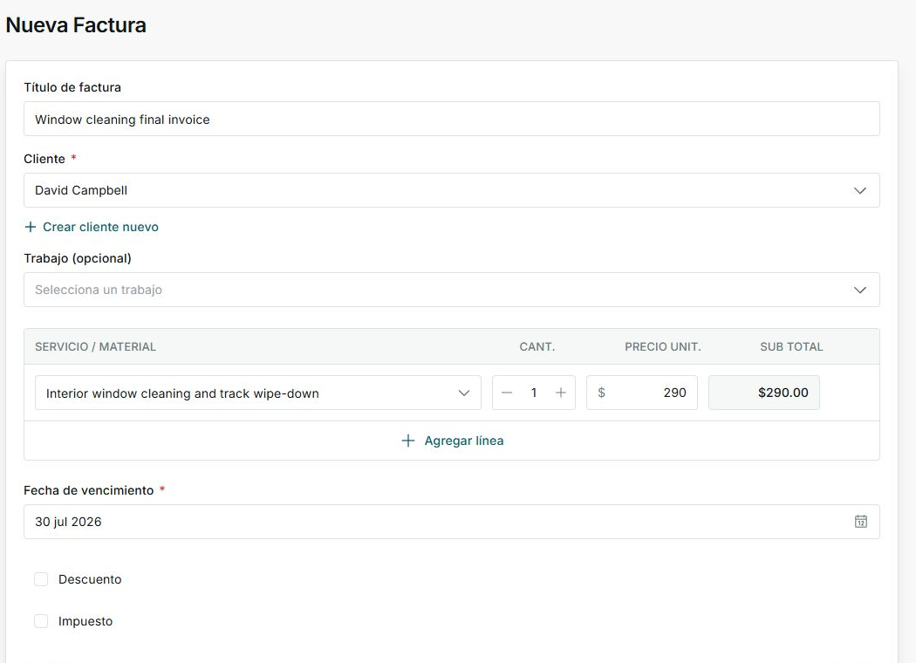The width and height of the screenshot is (916, 663).
Task: Enable the Impuesto checkbox
Action: tap(41, 621)
